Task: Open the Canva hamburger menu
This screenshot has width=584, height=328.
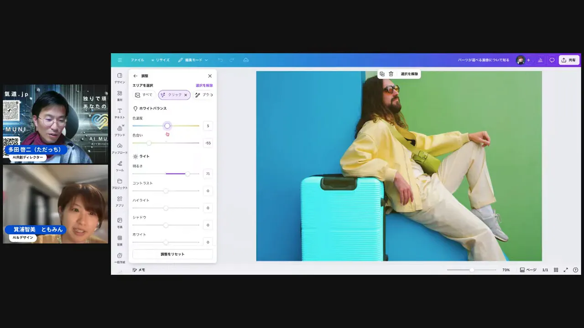Action: 120,60
